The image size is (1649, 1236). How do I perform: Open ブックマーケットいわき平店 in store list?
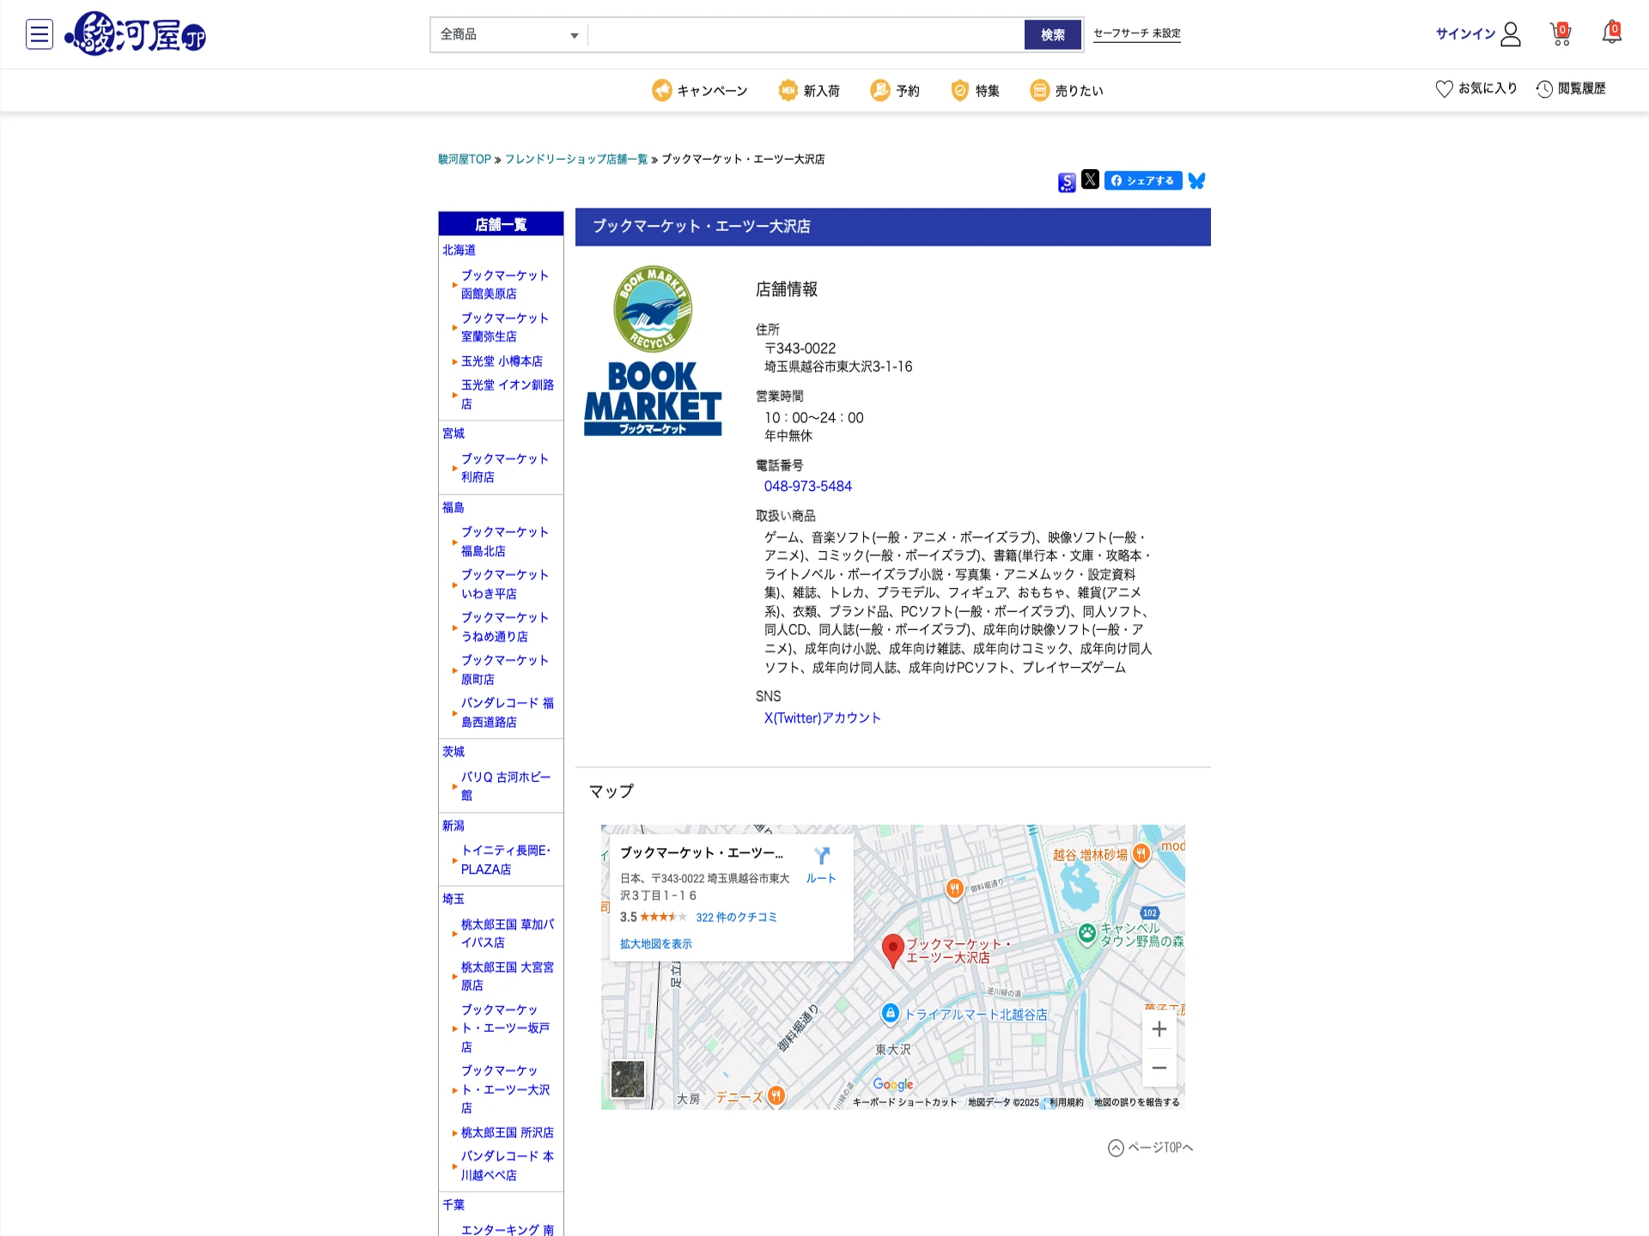tap(504, 584)
